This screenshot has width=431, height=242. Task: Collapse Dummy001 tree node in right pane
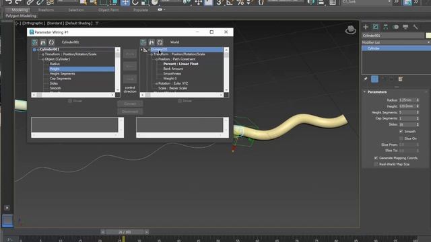(x=149, y=50)
